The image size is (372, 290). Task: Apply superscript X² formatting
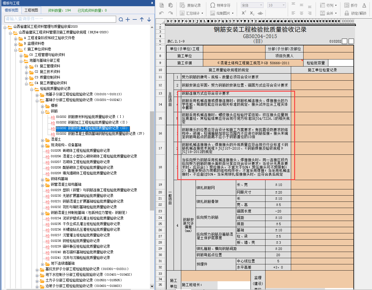click(244, 13)
